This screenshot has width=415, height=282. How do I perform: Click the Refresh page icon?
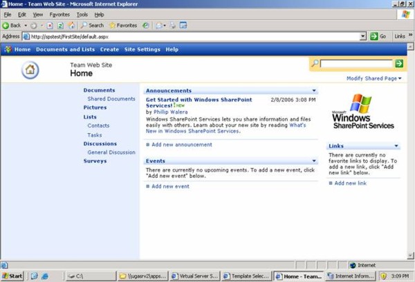60,26
